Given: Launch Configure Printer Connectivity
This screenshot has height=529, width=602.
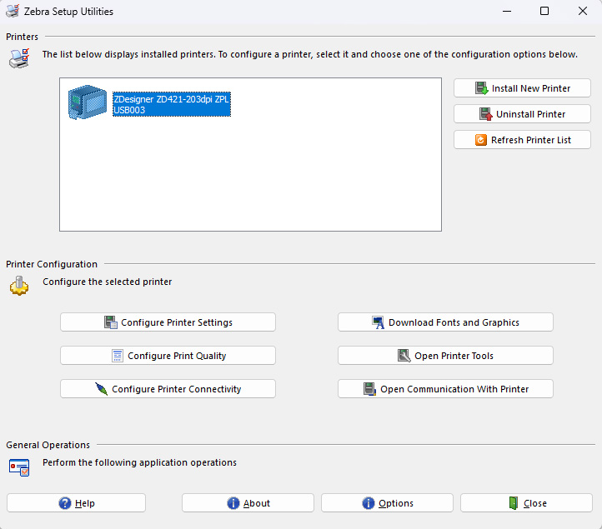Looking at the screenshot, I should click(x=168, y=389).
